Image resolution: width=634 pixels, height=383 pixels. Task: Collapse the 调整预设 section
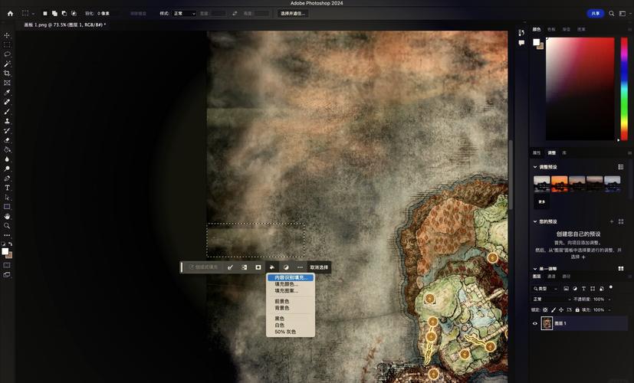(x=535, y=167)
